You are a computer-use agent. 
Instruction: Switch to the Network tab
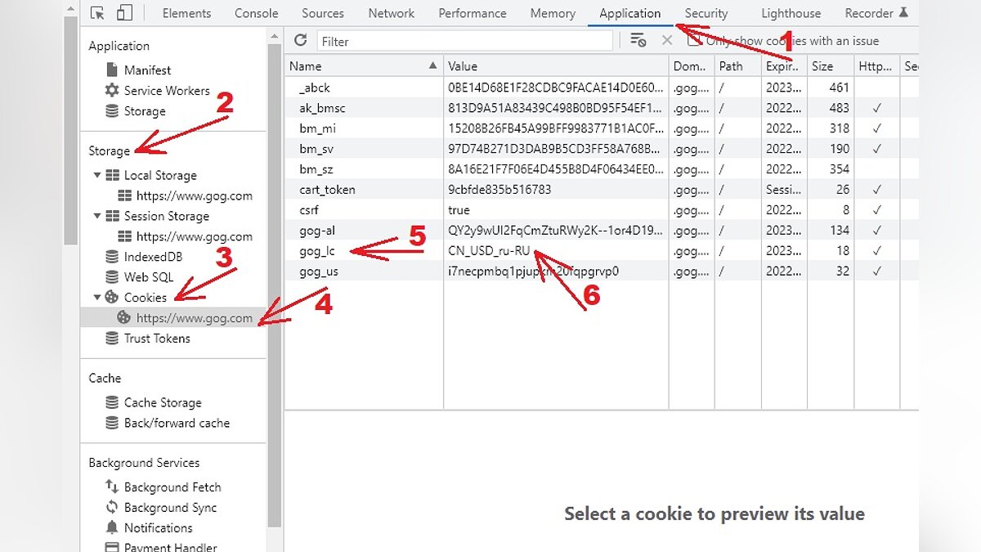[x=391, y=13]
